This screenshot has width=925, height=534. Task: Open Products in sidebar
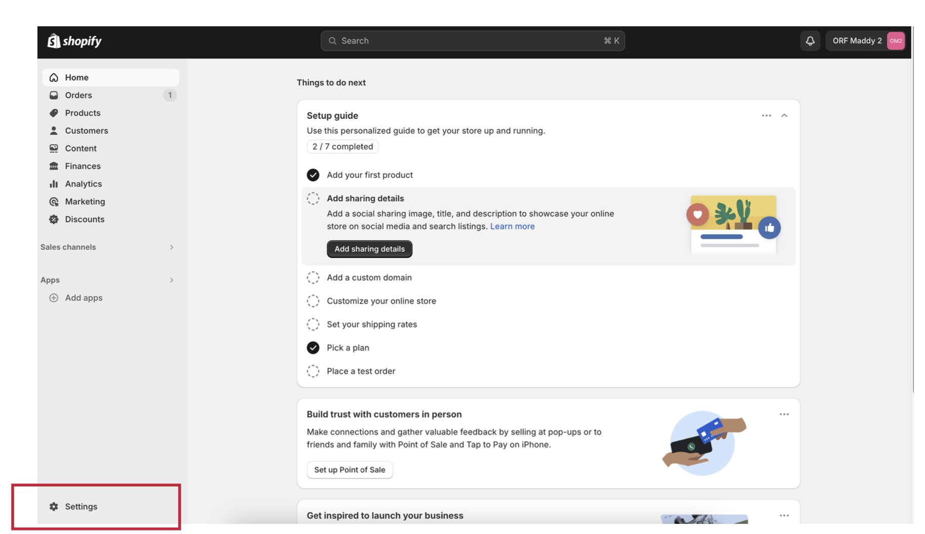click(x=110, y=113)
